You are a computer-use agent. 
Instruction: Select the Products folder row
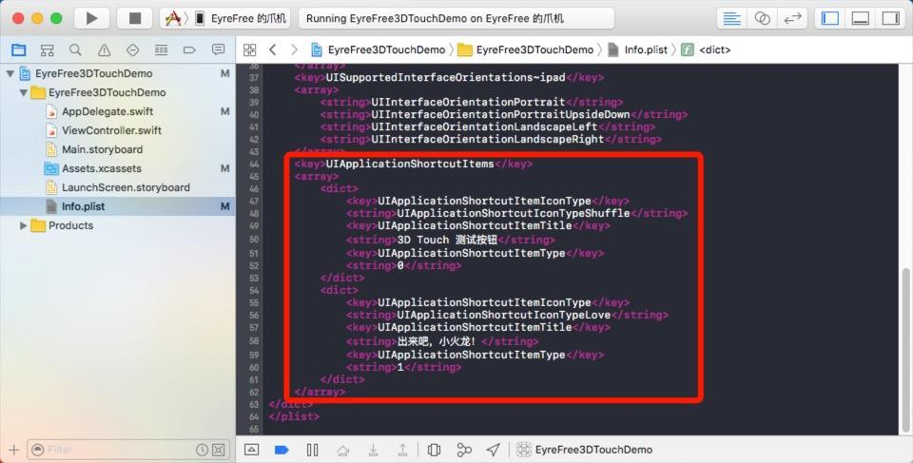click(118, 225)
